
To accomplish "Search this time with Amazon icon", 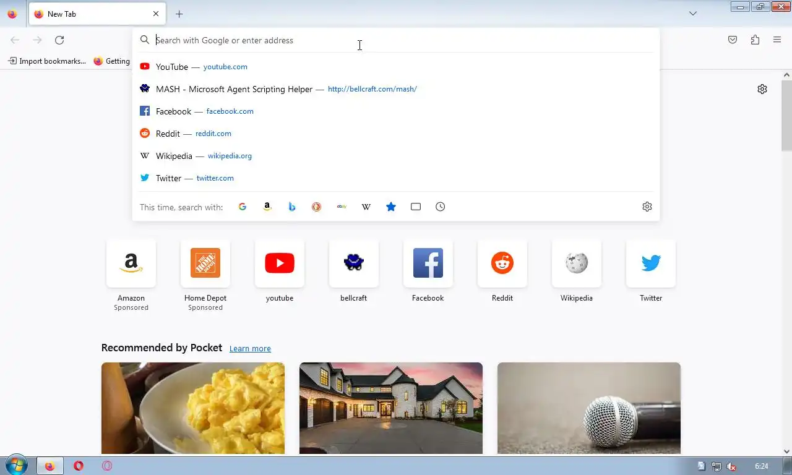I will pyautogui.click(x=267, y=207).
